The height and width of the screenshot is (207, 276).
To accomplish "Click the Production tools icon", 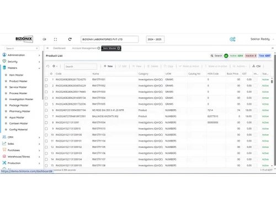I will (4, 163).
